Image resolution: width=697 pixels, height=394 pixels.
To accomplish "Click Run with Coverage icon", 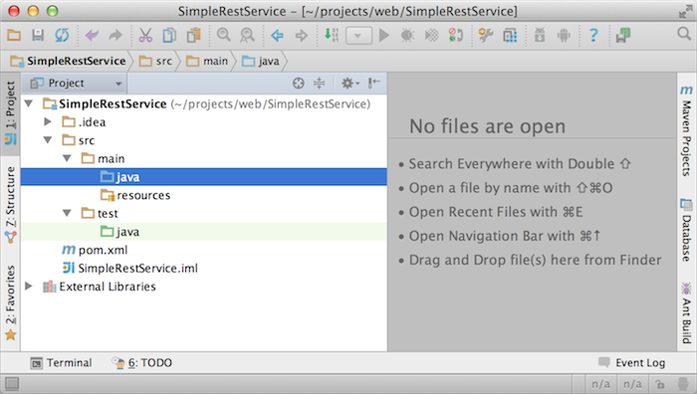I will [x=431, y=35].
